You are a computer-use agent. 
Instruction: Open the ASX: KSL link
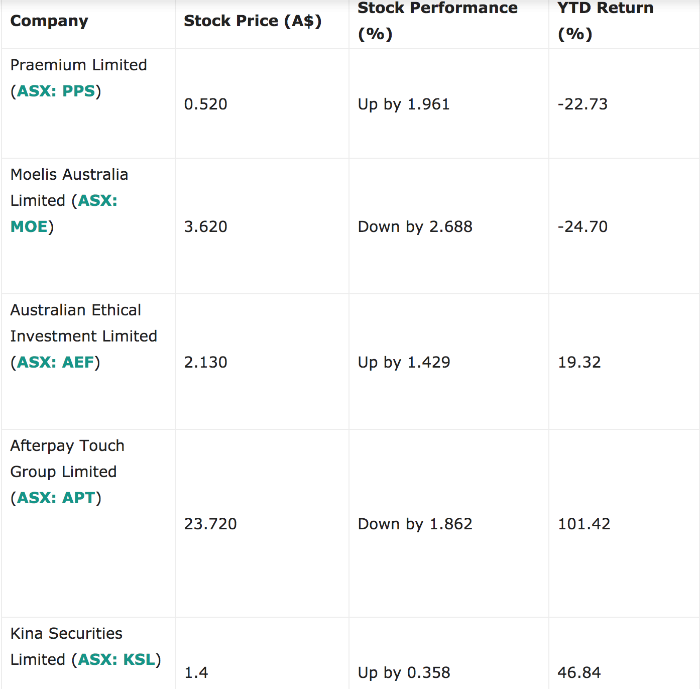tap(116, 660)
